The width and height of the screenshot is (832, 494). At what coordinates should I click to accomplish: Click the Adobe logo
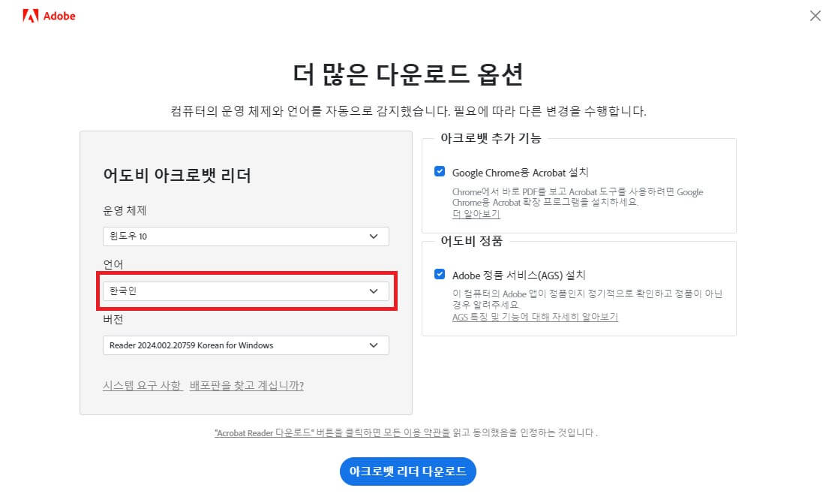click(x=48, y=15)
